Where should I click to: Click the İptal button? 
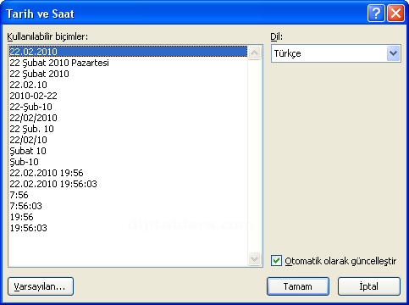[x=369, y=286]
